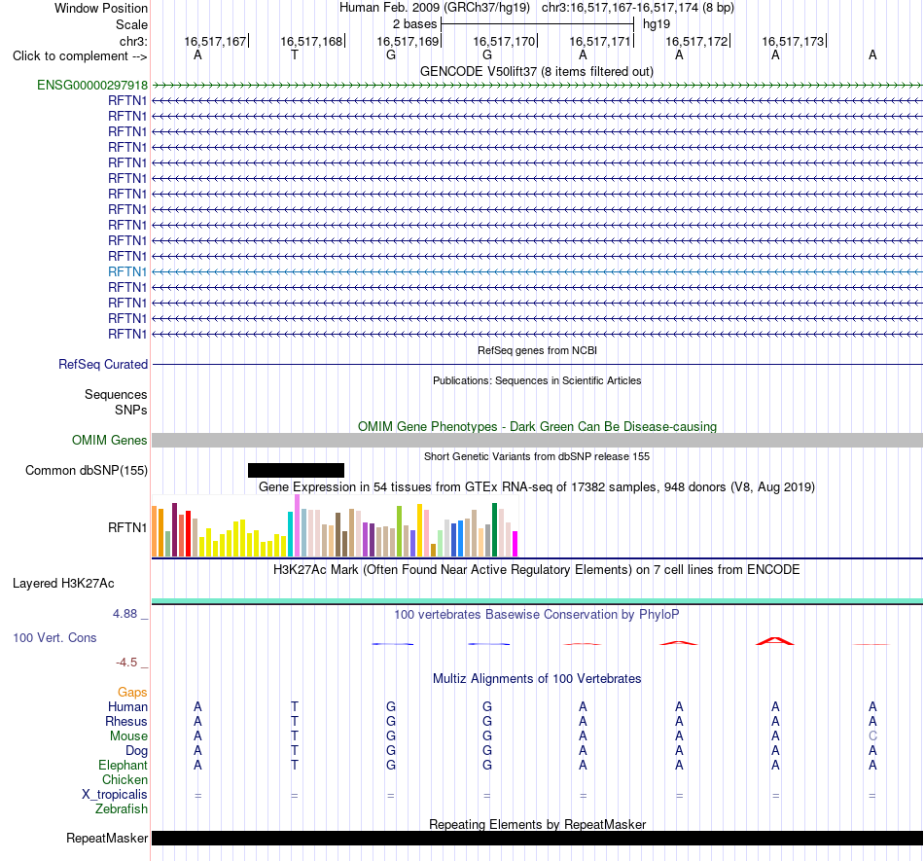Click the 100 Vert. Cons track label

point(54,637)
